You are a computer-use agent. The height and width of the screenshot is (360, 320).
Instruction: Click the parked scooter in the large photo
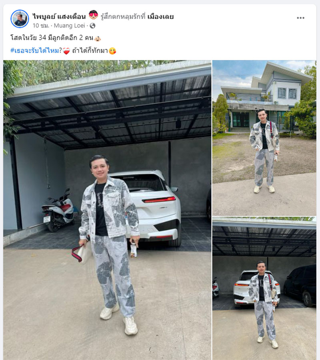click(x=58, y=211)
